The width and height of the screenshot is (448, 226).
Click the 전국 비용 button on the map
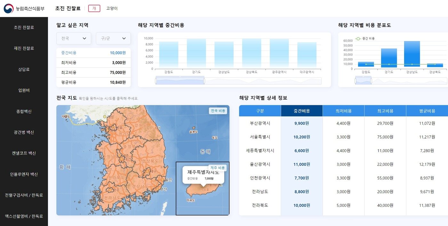coord(218,110)
